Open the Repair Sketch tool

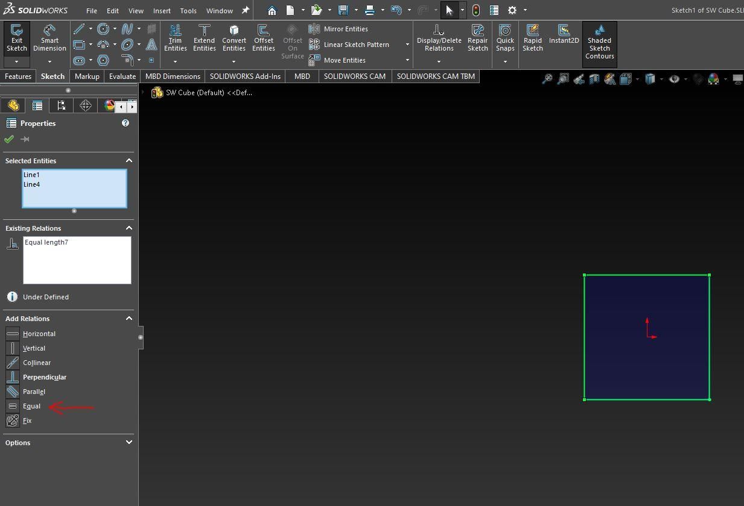point(477,38)
